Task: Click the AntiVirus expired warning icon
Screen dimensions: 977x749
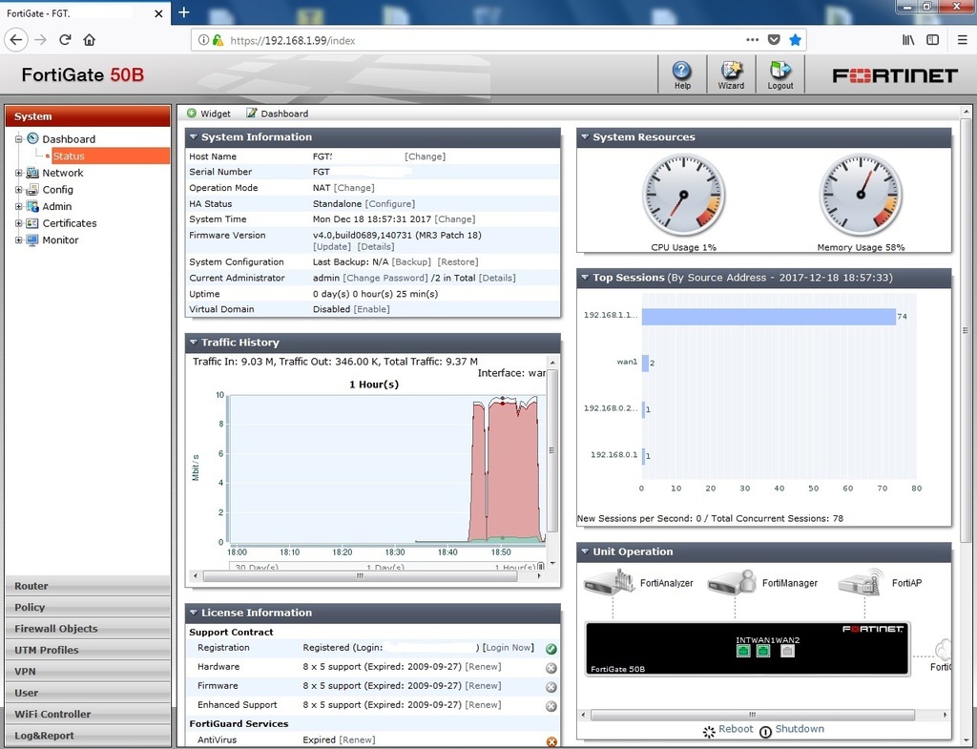Action: click(x=551, y=741)
